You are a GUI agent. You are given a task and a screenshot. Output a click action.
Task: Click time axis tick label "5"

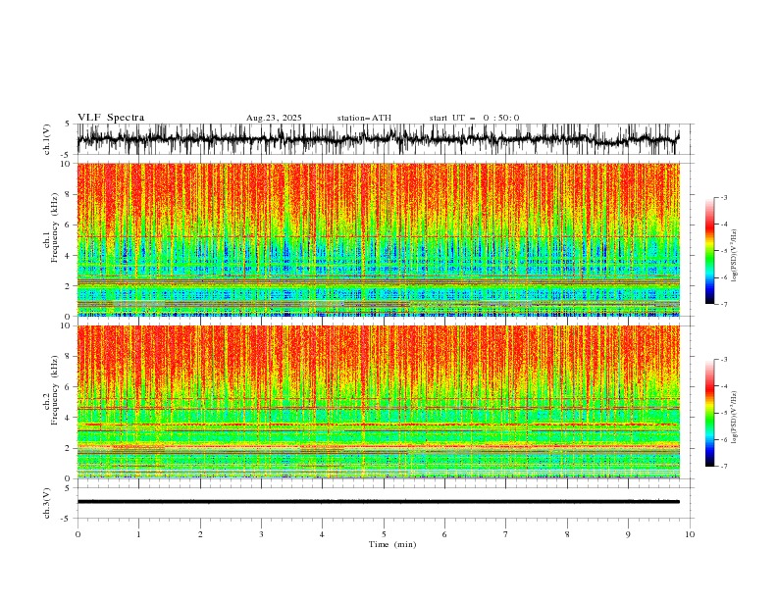(x=384, y=534)
